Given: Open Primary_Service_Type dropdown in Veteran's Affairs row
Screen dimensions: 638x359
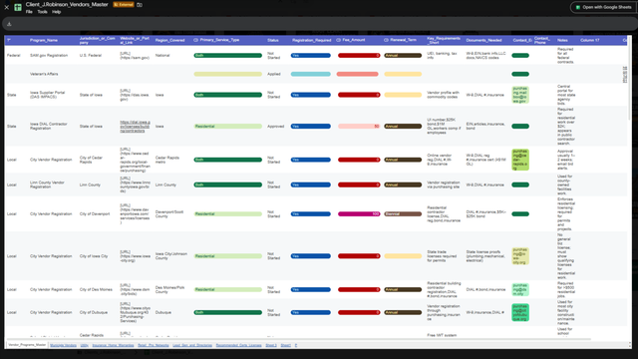Looking at the screenshot, I should (228, 74).
